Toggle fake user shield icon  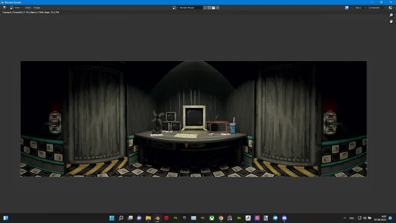[x=205, y=7]
